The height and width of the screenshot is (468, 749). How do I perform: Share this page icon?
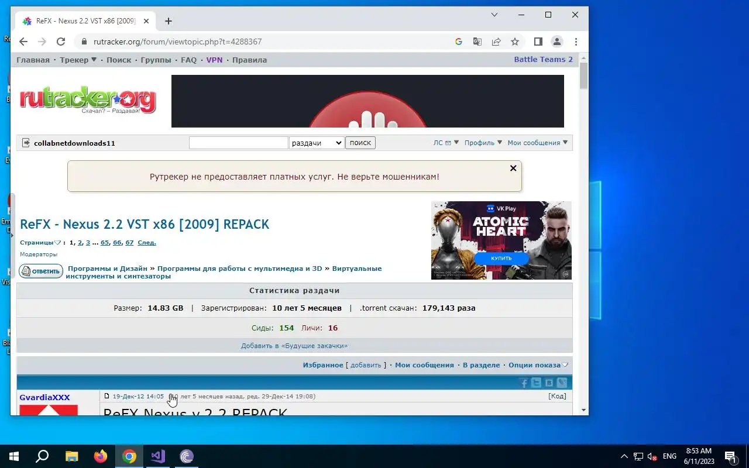click(x=496, y=42)
